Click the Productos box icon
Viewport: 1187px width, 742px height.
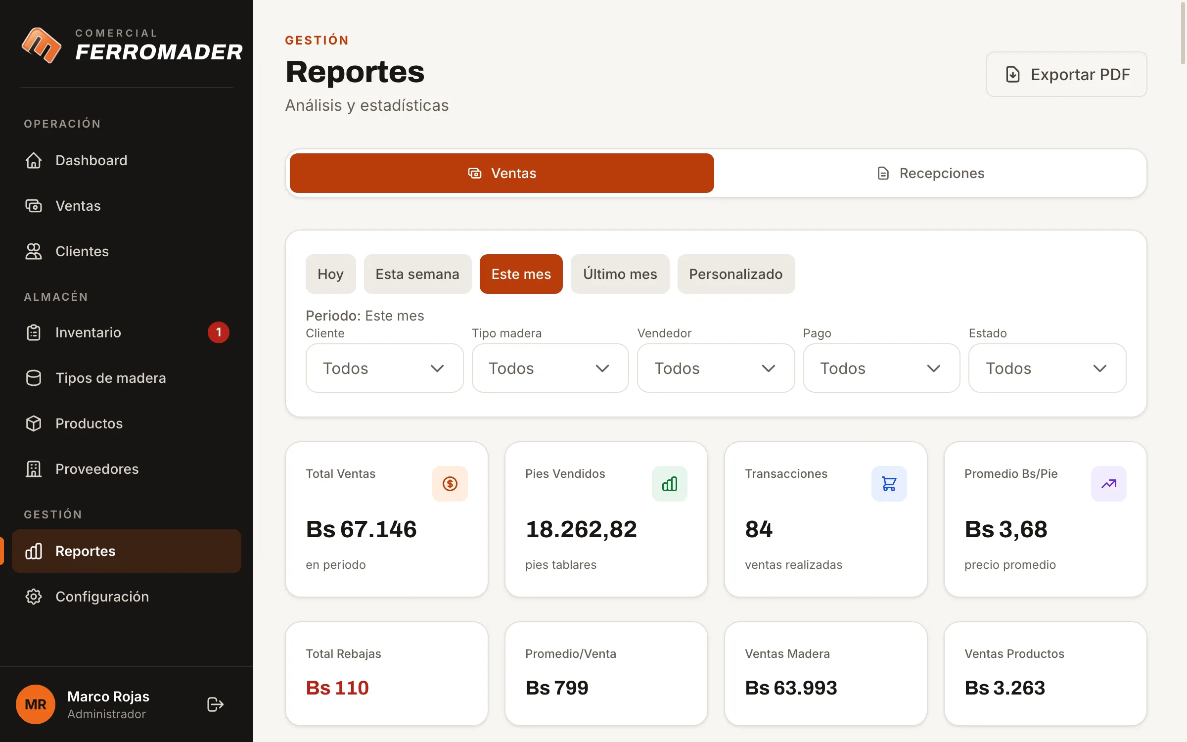click(x=34, y=423)
